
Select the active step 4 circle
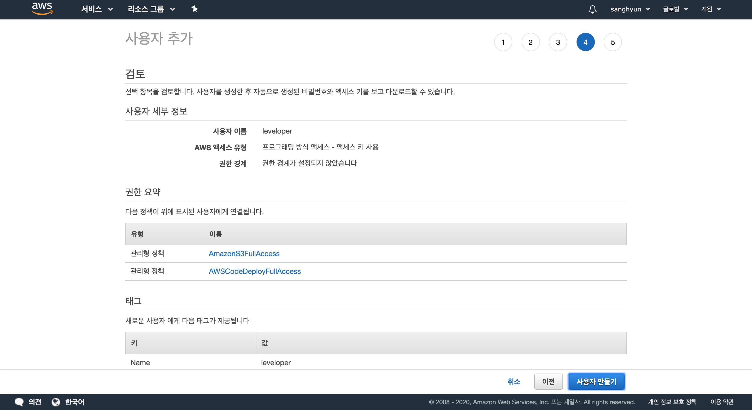point(585,42)
